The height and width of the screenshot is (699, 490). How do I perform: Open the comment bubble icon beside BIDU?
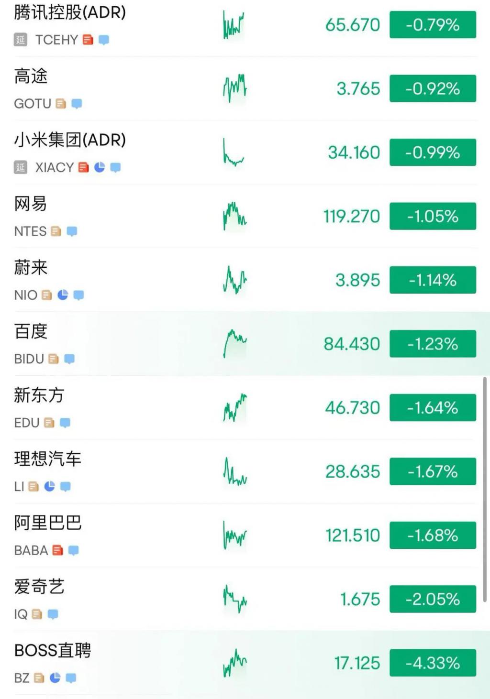pos(69,359)
